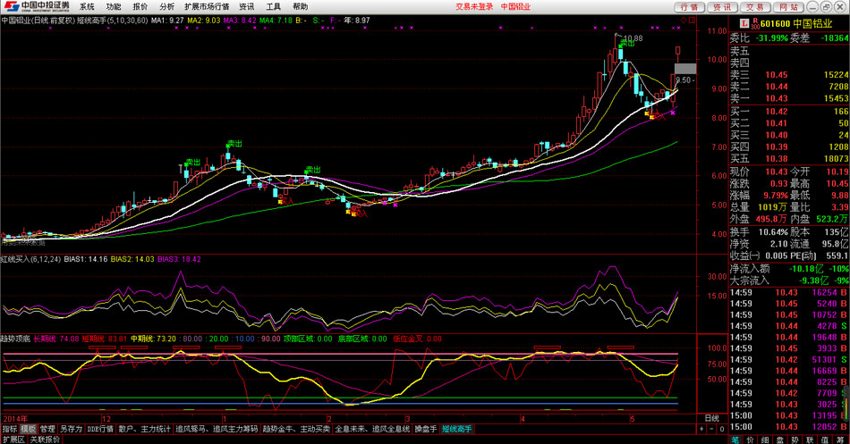
Task: Select the 值 tab in the quote panel
Action: click(x=825, y=440)
